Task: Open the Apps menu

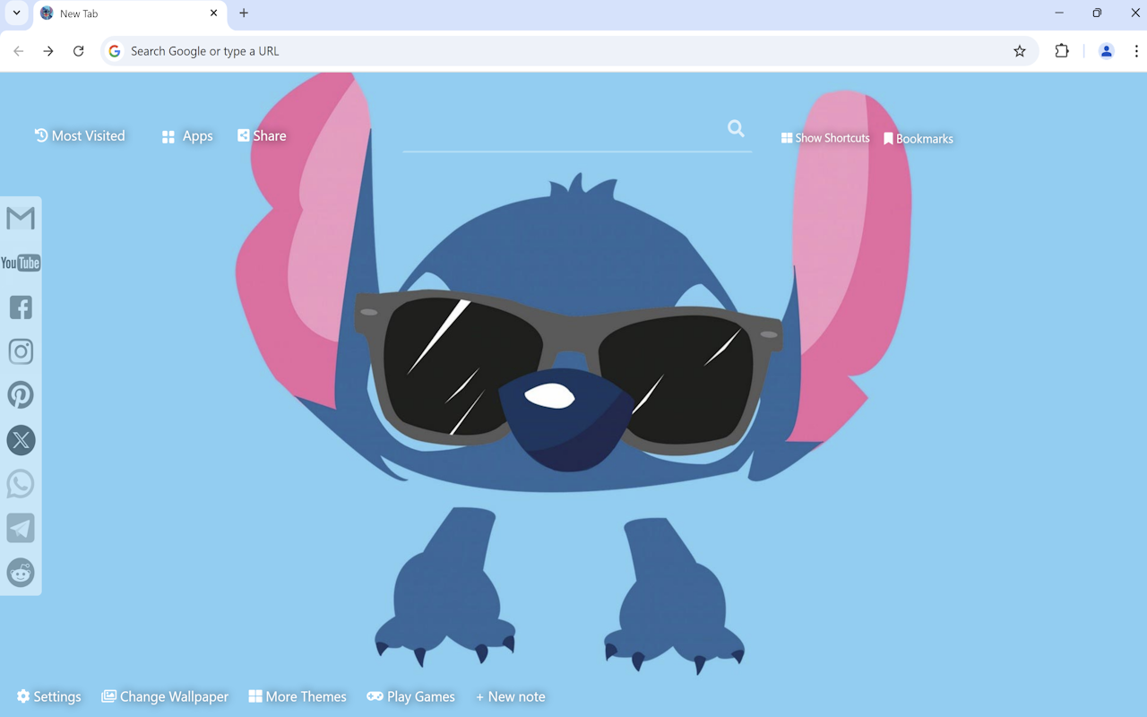Action: click(187, 136)
